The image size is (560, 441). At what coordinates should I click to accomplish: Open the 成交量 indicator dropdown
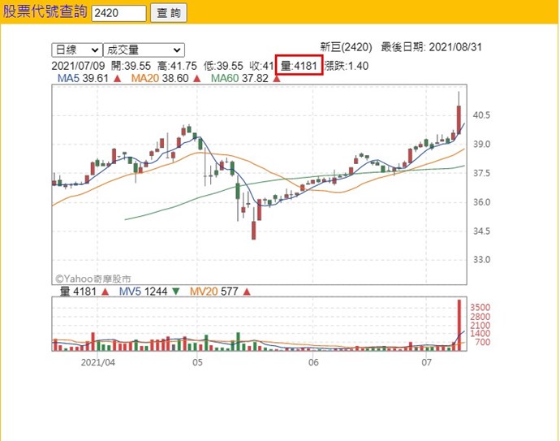click(144, 50)
